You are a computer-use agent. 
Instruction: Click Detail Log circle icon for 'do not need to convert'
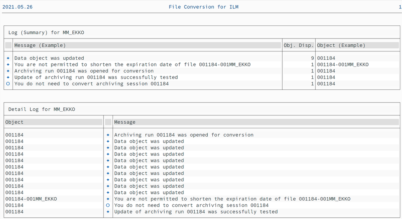108,205
